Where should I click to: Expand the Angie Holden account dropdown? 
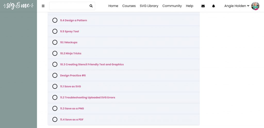237,6
